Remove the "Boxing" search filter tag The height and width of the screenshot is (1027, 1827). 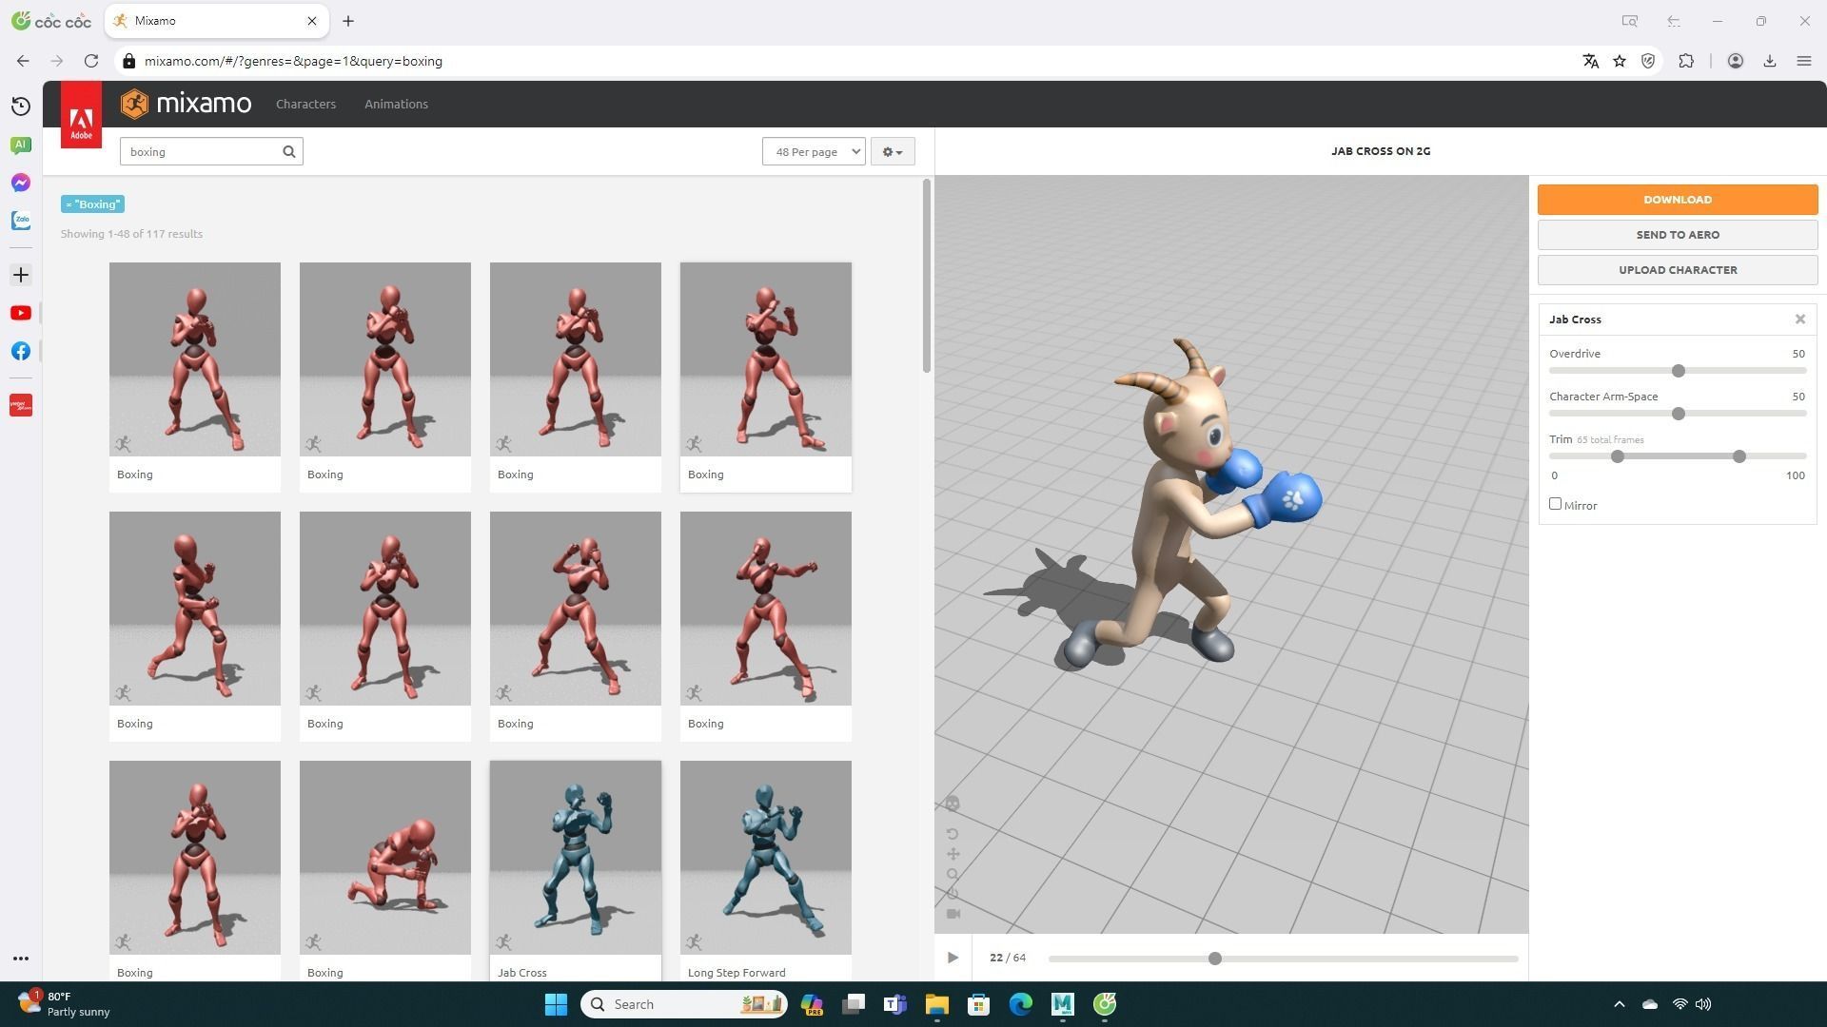click(x=92, y=204)
